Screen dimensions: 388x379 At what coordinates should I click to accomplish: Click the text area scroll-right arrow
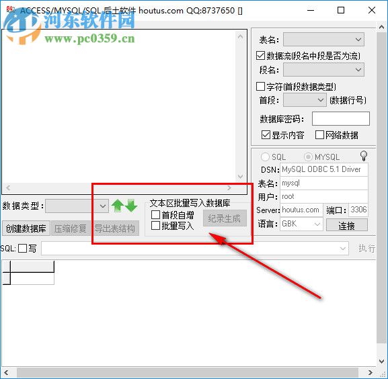coord(229,188)
